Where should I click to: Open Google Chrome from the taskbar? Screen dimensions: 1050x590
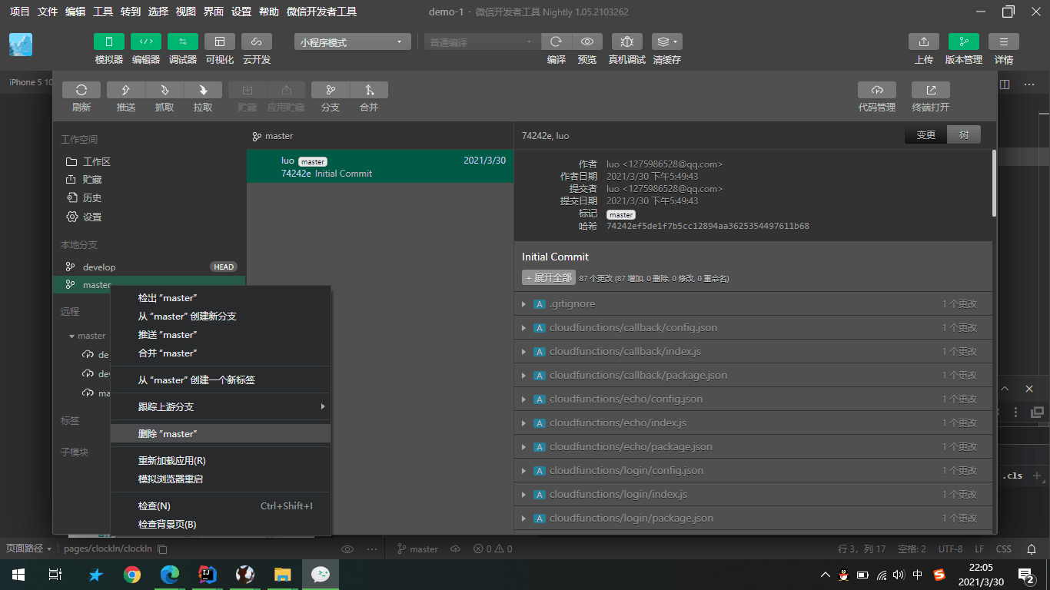(132, 574)
